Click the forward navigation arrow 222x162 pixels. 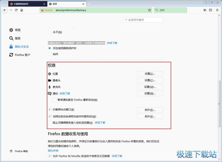11,10
